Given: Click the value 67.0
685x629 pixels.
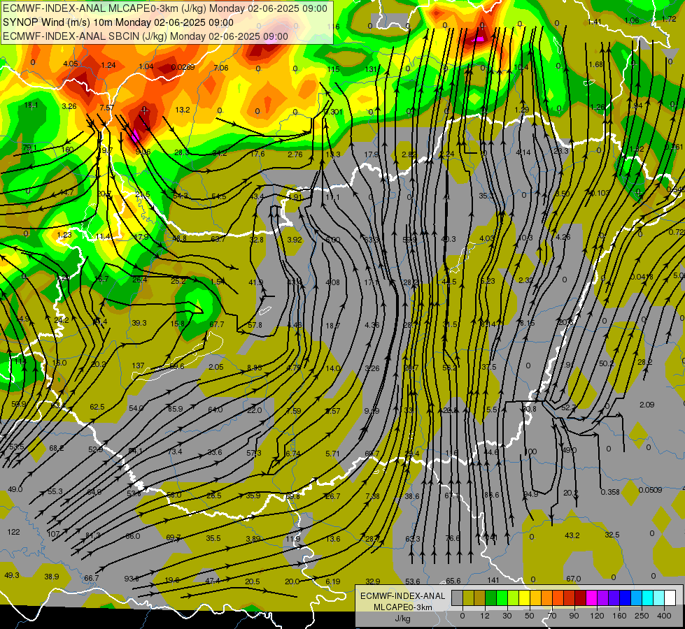Looking at the screenshot, I should pos(573,579).
